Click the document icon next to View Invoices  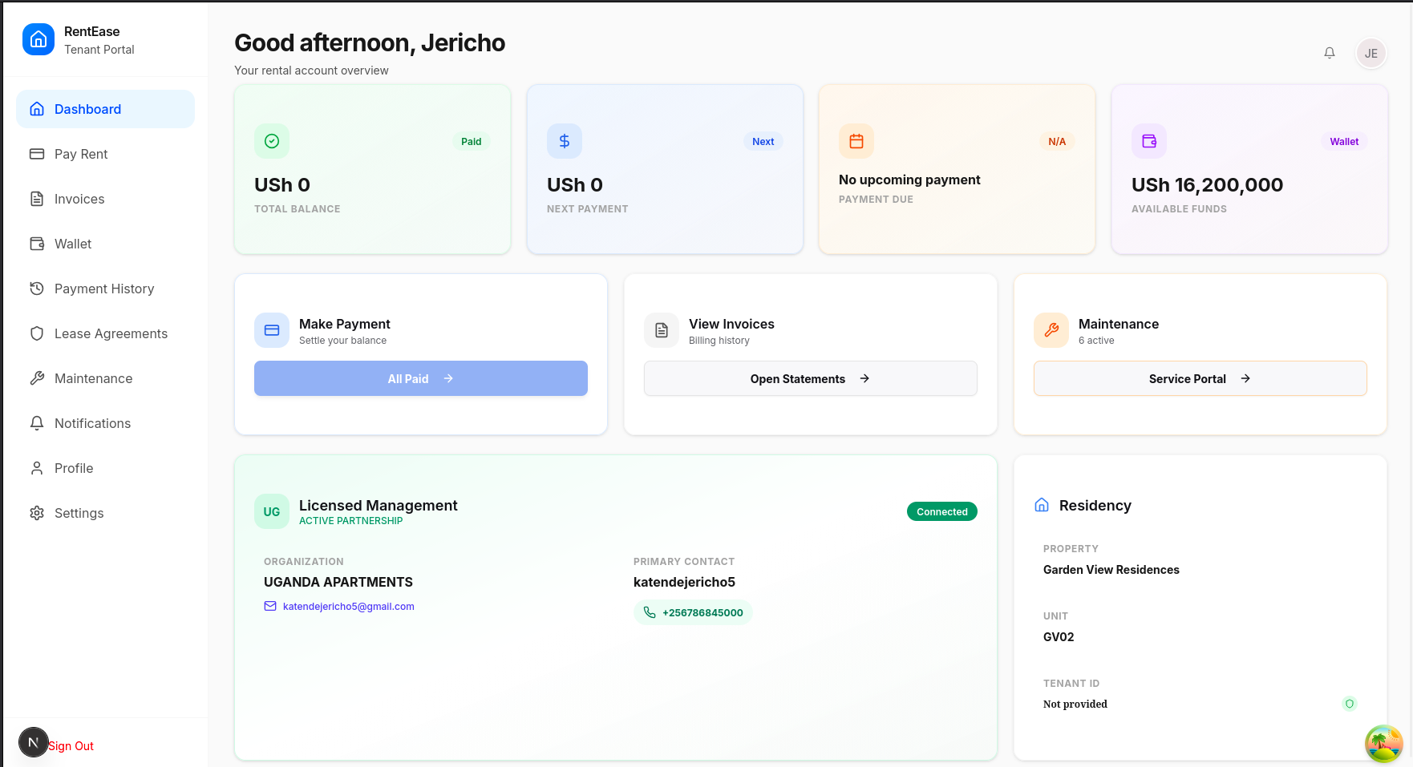click(662, 330)
